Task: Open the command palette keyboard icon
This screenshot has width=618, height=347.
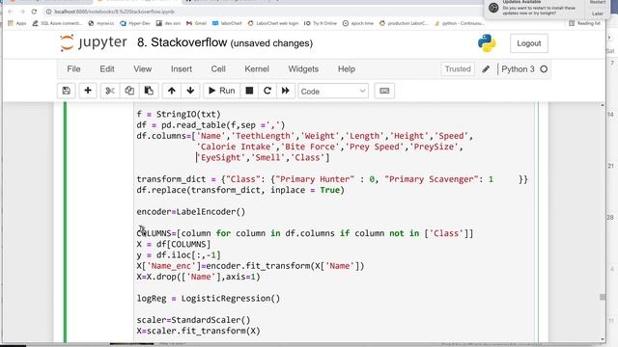Action: tap(384, 91)
